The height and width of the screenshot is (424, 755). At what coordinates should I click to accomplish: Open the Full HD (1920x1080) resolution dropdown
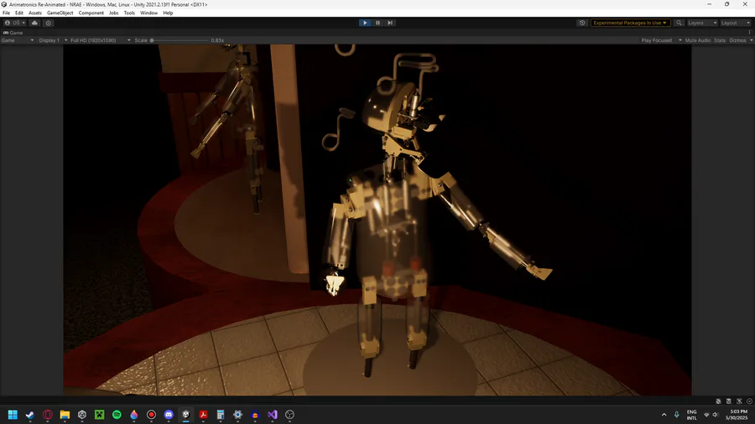[100, 40]
